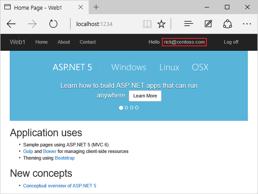Open the More actions ellipsis menu
This screenshot has height=194, width=258.
coord(247,24)
